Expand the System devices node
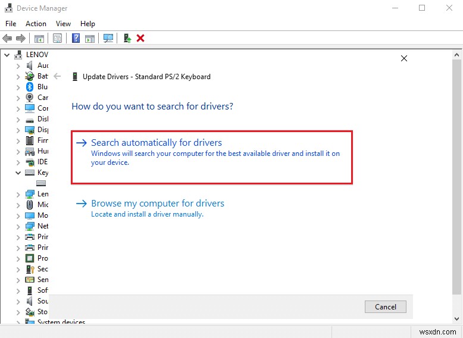The width and height of the screenshot is (463, 338). [x=18, y=323]
